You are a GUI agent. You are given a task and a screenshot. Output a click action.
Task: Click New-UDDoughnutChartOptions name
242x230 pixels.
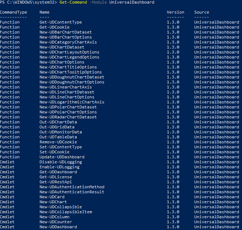(72, 82)
